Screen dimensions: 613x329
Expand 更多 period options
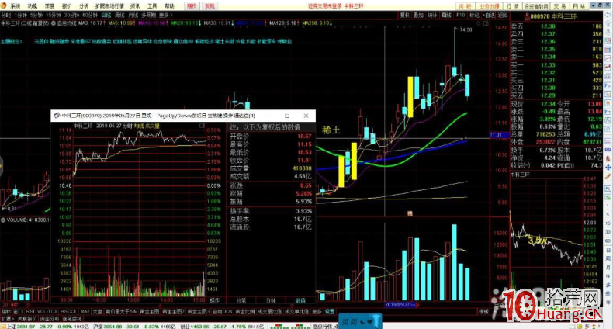[165, 15]
